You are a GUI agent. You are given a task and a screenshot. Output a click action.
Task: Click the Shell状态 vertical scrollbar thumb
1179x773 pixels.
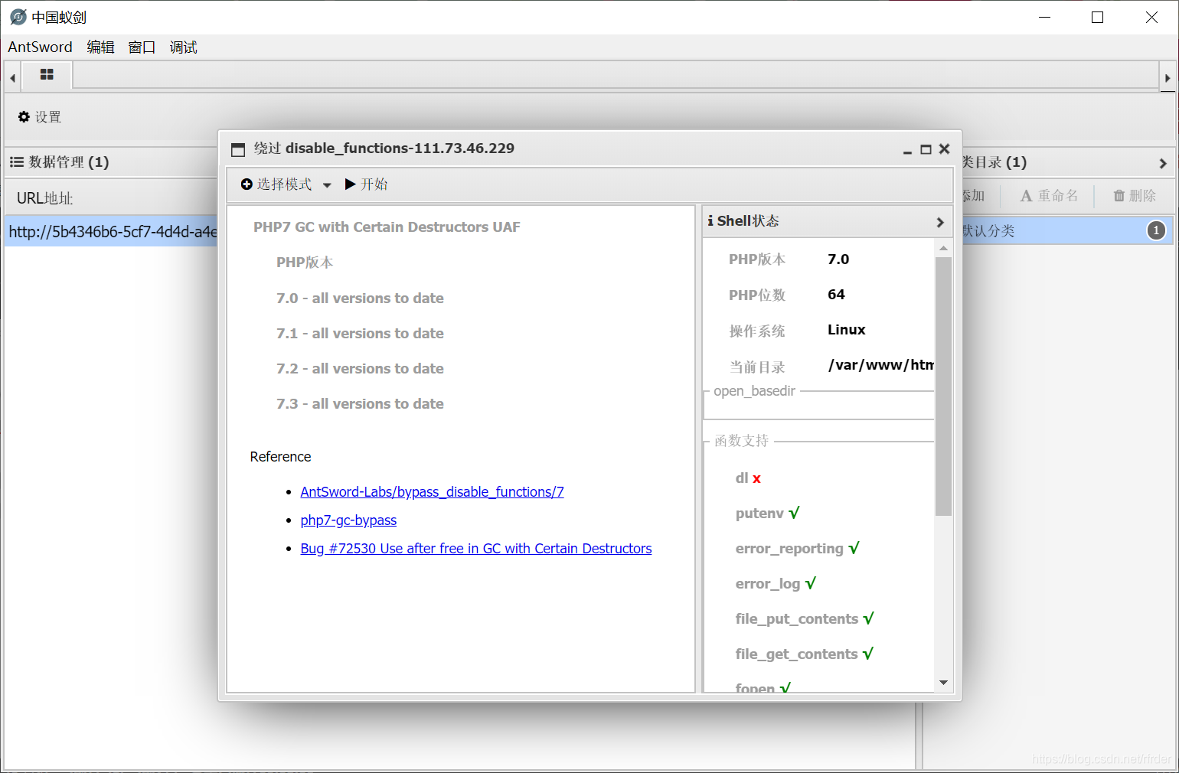point(943,386)
